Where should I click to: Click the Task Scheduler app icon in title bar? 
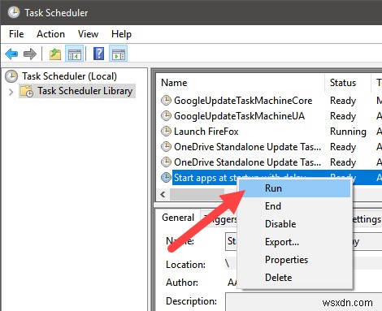14,12
